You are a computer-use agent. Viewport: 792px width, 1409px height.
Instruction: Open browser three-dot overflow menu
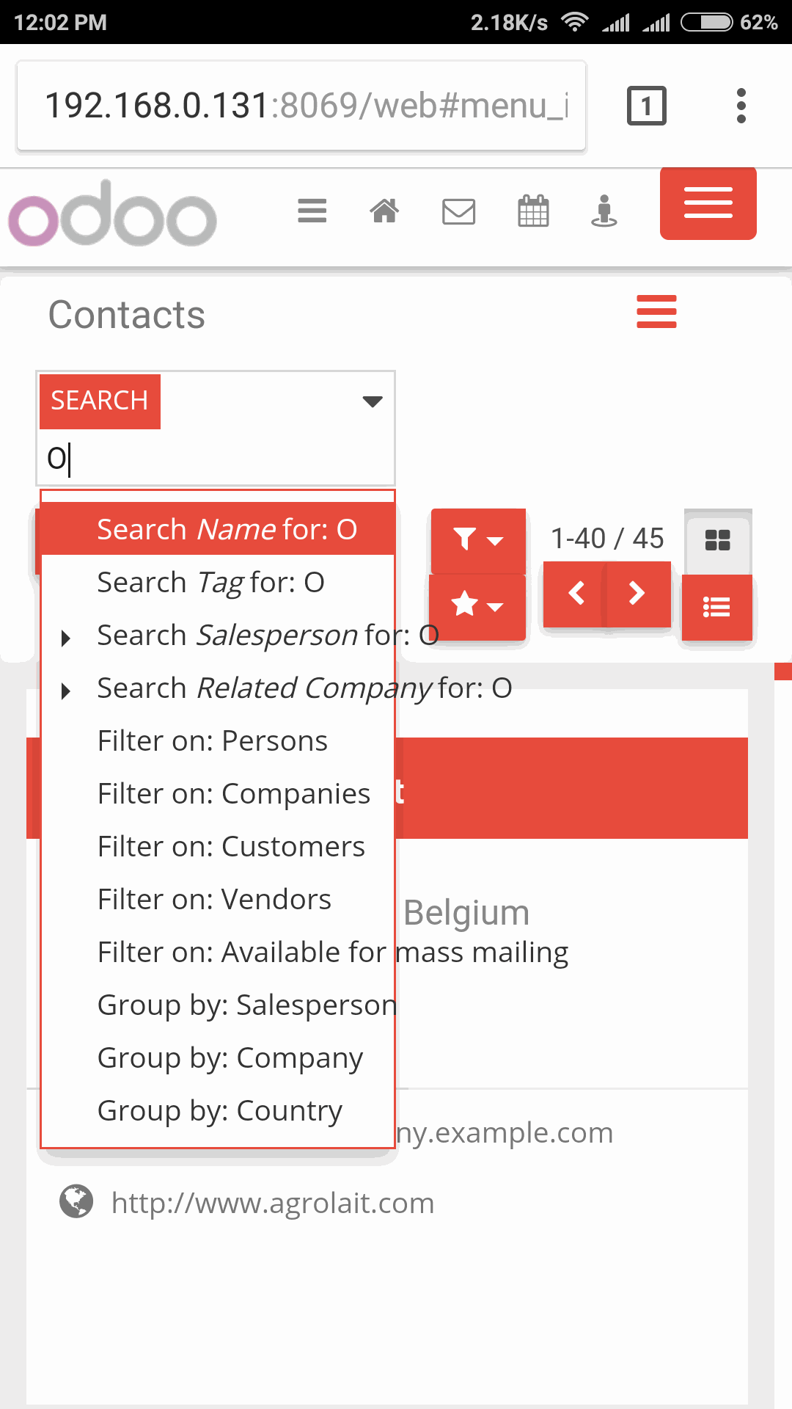741,106
